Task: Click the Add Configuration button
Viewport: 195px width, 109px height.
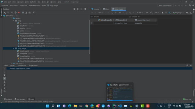Action: pos(165,5)
